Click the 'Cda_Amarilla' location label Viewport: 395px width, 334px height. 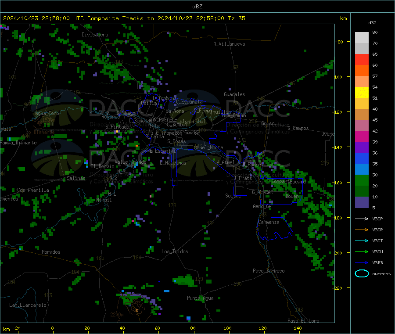(x=33, y=190)
